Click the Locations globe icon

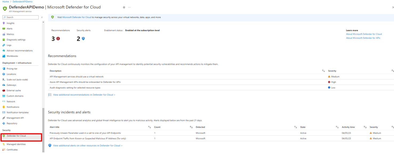point(4,74)
